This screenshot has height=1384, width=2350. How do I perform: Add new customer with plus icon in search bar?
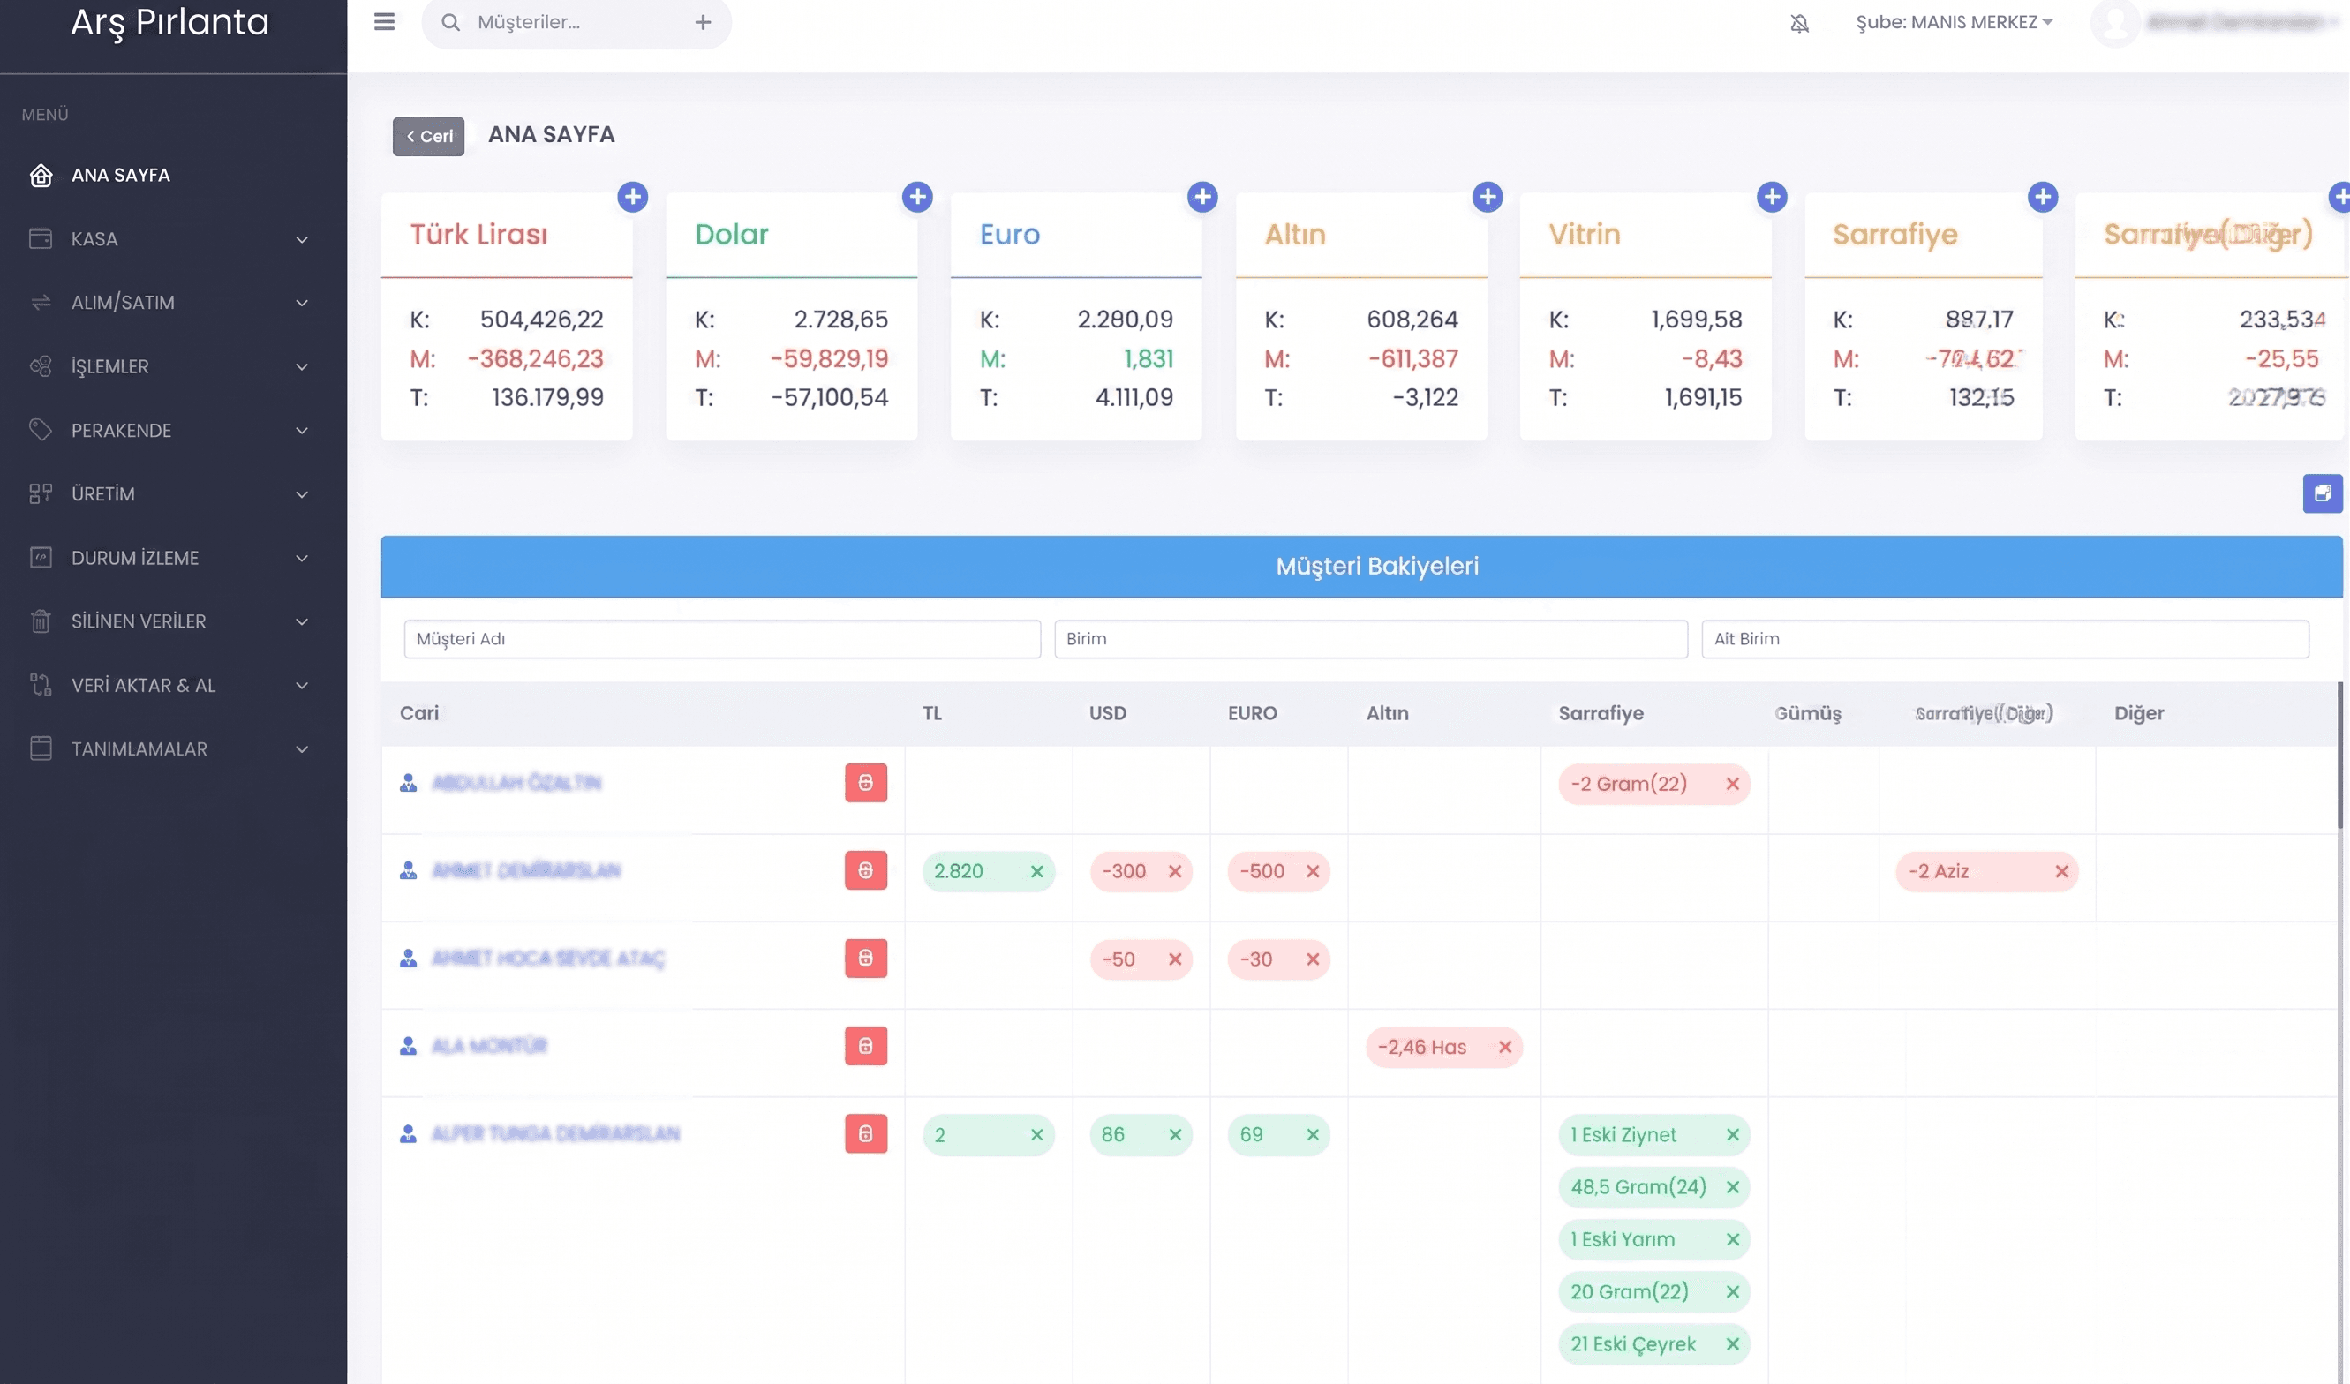(x=702, y=21)
